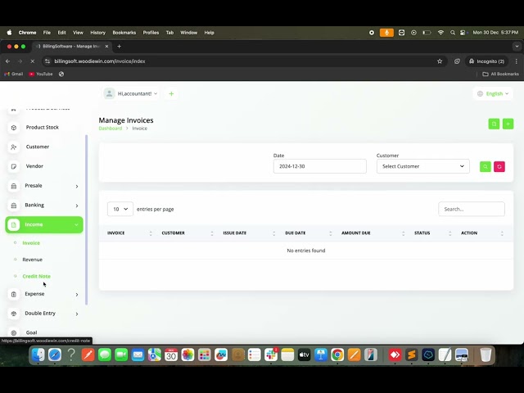Click the Income sidebar document icon

pos(14,224)
